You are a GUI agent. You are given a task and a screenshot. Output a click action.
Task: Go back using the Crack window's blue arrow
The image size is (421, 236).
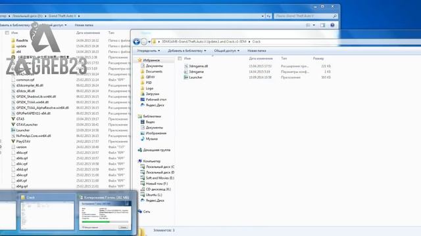(x=136, y=42)
